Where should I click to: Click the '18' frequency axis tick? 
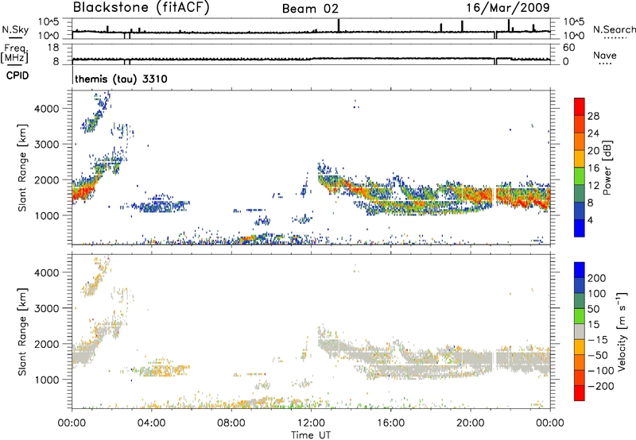point(53,48)
